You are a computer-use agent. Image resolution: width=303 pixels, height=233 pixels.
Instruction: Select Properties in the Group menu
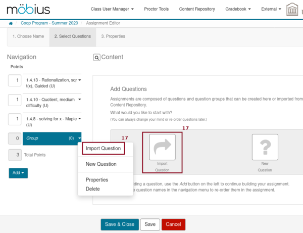pos(97,179)
